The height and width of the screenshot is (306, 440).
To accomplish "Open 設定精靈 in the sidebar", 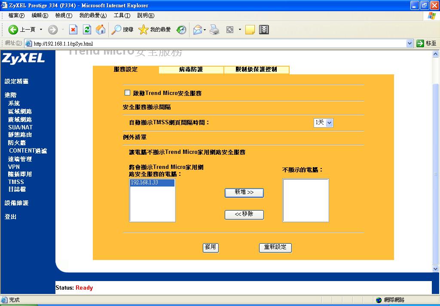I will (17, 81).
